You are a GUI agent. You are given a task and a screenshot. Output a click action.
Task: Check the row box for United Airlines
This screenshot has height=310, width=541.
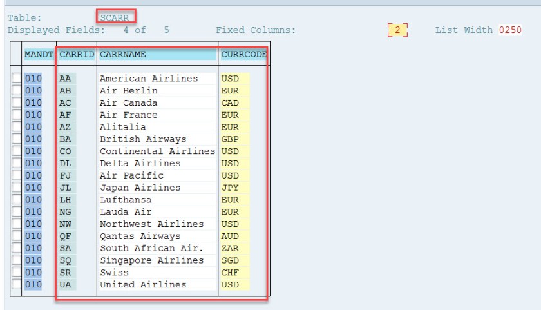coord(17,285)
